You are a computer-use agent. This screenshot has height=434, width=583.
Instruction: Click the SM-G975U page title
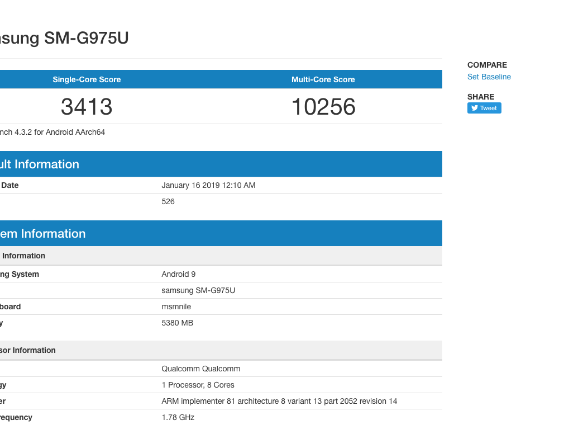click(x=64, y=38)
